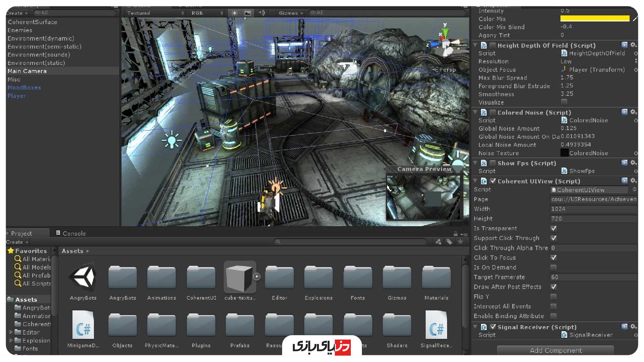Open Show Fps script help icon
Viewport: 644px width, 362px height.
(x=624, y=163)
